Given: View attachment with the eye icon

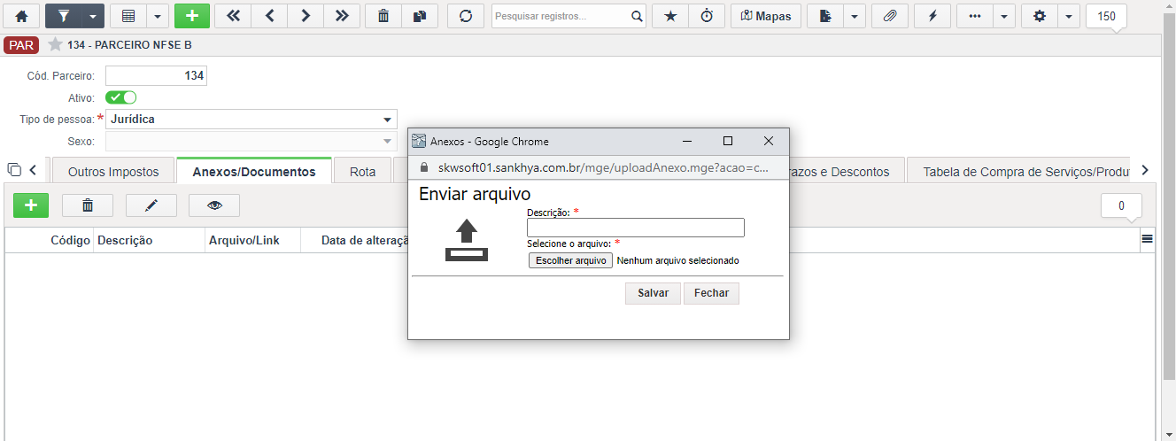Looking at the screenshot, I should click(214, 205).
